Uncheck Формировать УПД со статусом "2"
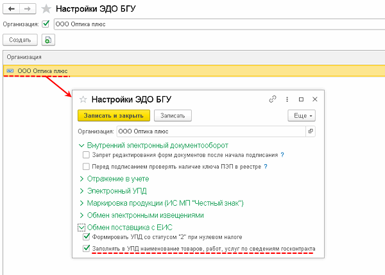The height and width of the screenshot is (275, 385). click(x=86, y=237)
